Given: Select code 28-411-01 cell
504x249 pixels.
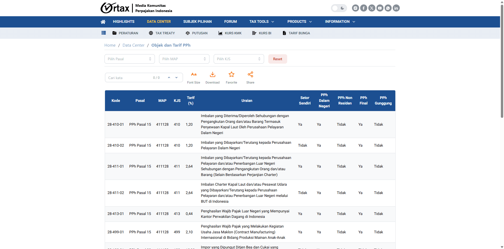Looking at the screenshot, I should [x=116, y=166].
